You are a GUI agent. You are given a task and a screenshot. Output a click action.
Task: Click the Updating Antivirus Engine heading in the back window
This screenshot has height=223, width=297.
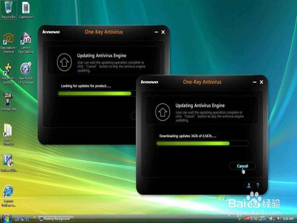pos(102,56)
